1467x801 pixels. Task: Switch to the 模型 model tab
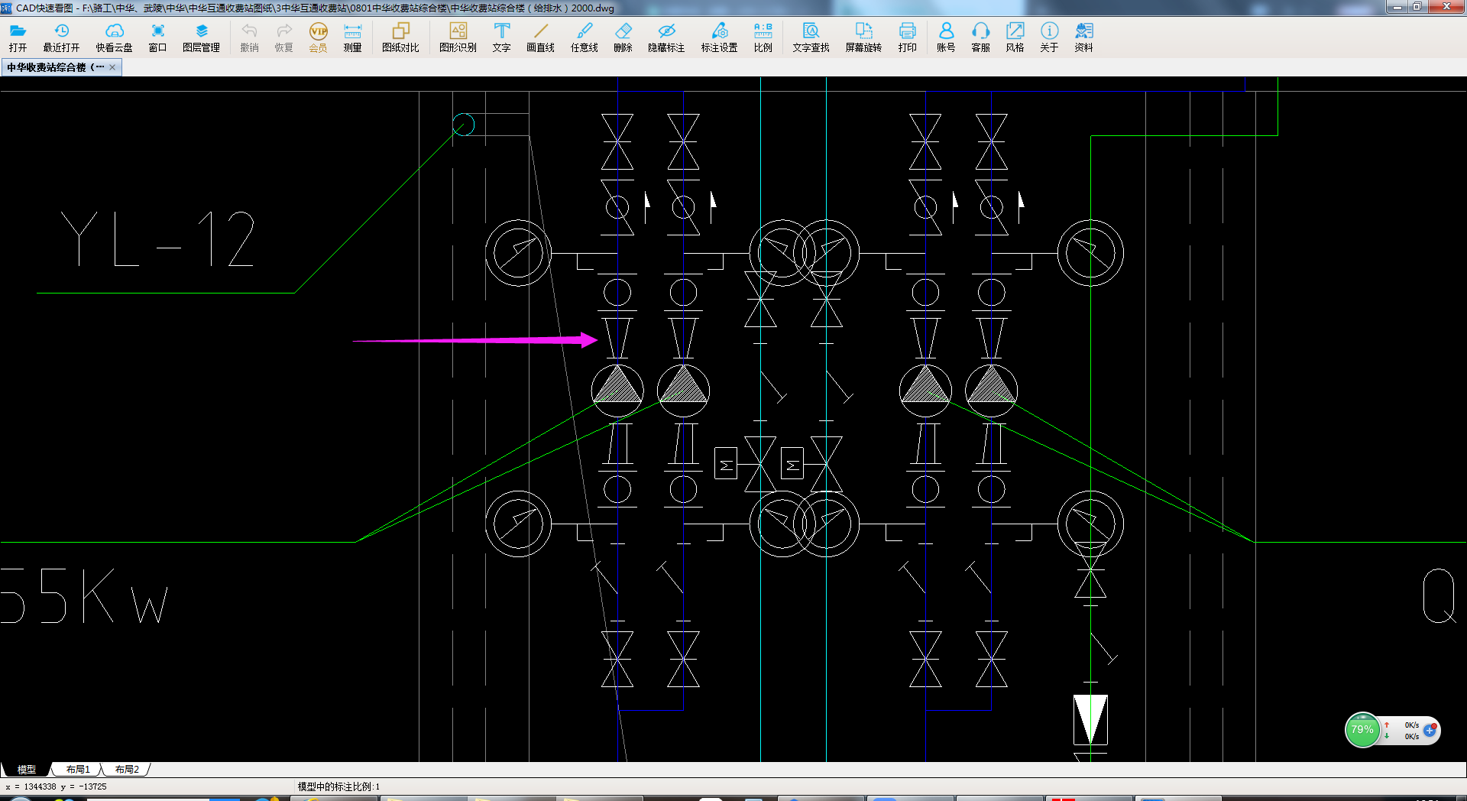pyautogui.click(x=27, y=769)
